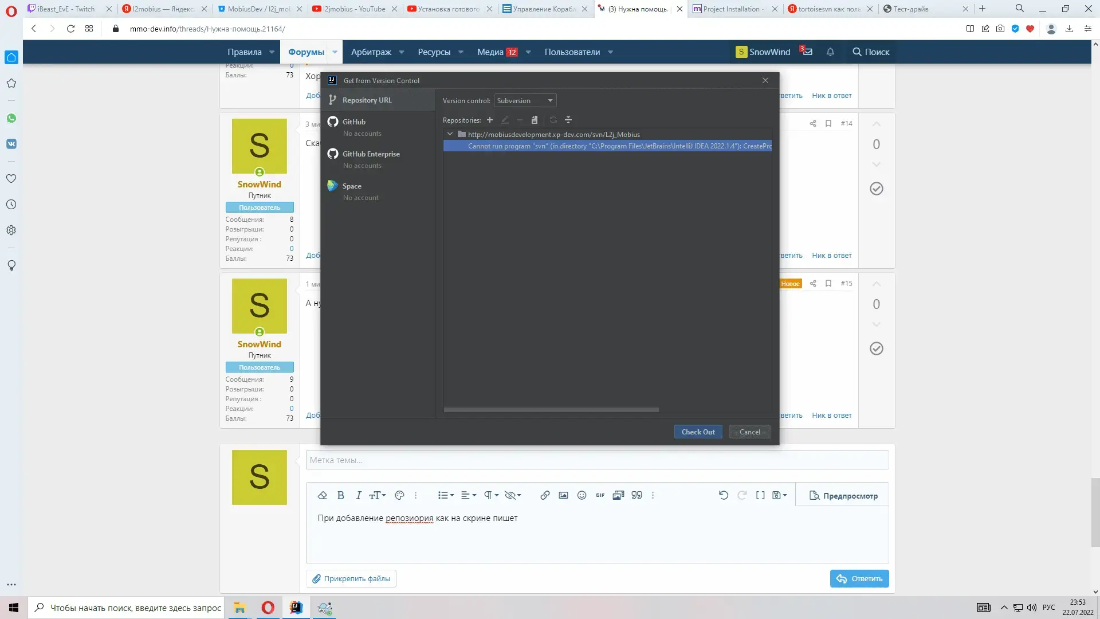The width and height of the screenshot is (1100, 619).
Task: Toggle BB code mode brackets icon
Action: [760, 496]
